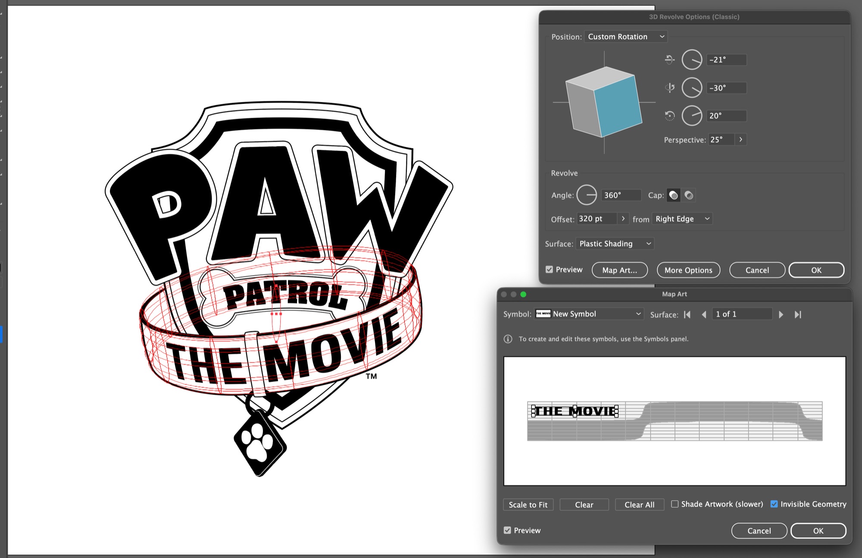This screenshot has width=862, height=558.
Task: Go to the previous surface
Action: [704, 314]
